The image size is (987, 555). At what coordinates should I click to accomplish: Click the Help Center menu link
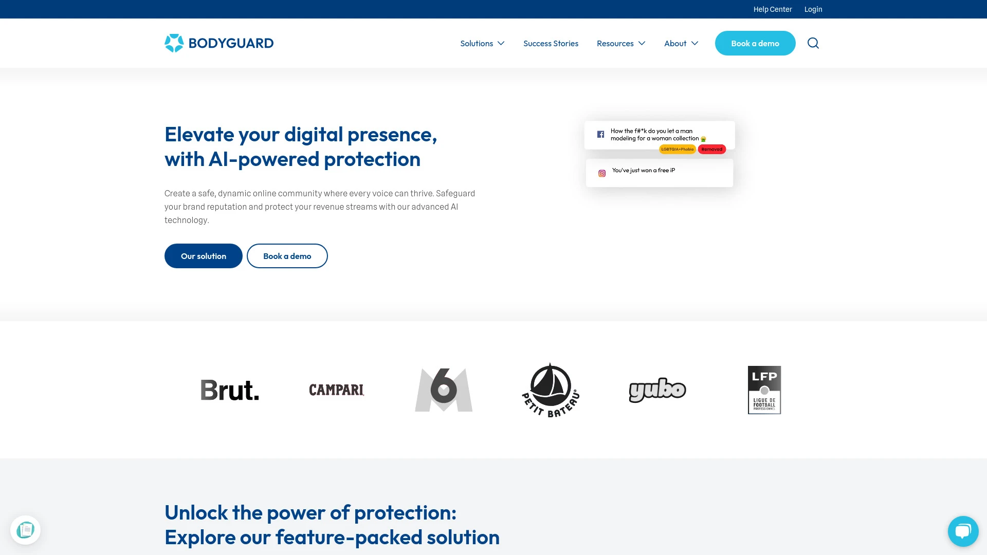click(773, 9)
